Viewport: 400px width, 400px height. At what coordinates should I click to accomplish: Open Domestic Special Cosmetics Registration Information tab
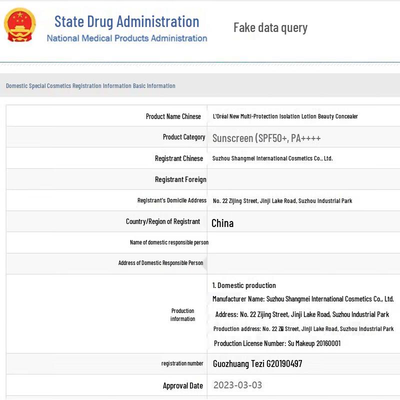point(90,86)
